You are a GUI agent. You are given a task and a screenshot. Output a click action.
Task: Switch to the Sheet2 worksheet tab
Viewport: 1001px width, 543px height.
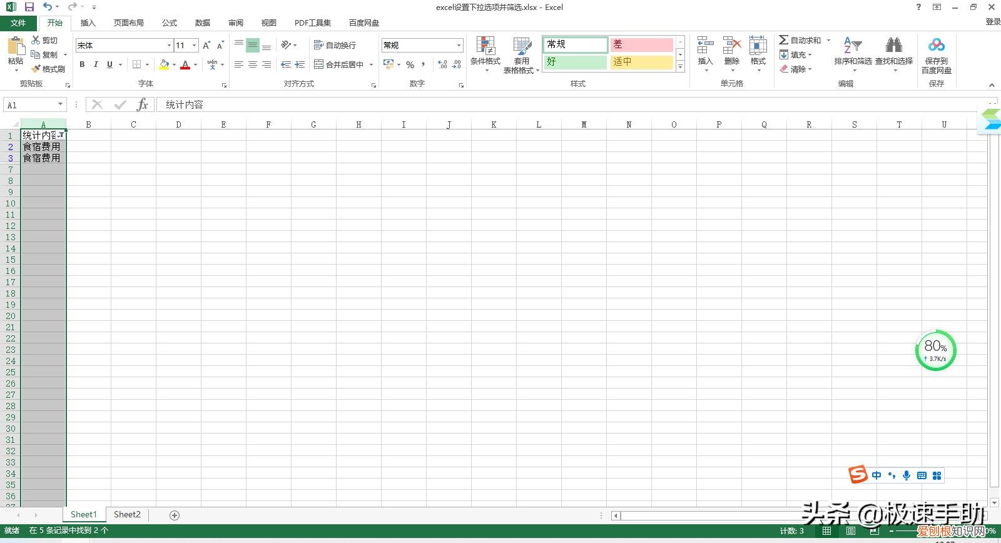(x=127, y=514)
